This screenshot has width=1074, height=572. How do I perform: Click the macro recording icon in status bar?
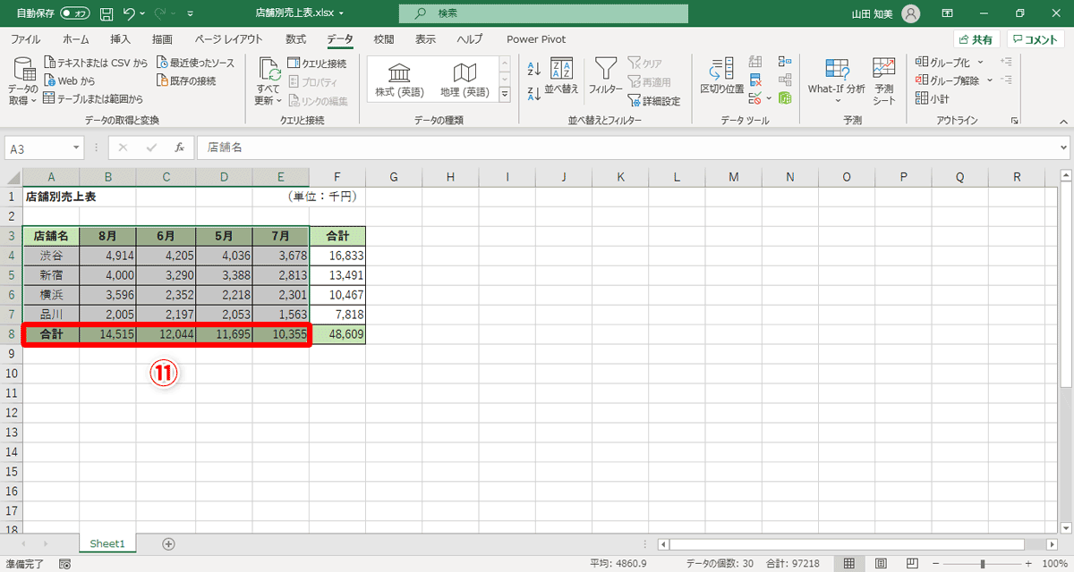pyautogui.click(x=64, y=564)
